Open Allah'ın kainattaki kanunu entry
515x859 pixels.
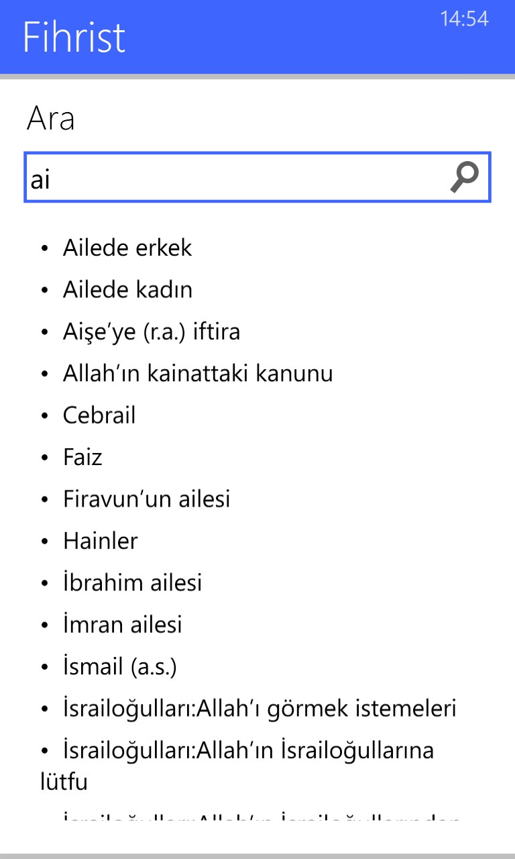(198, 373)
